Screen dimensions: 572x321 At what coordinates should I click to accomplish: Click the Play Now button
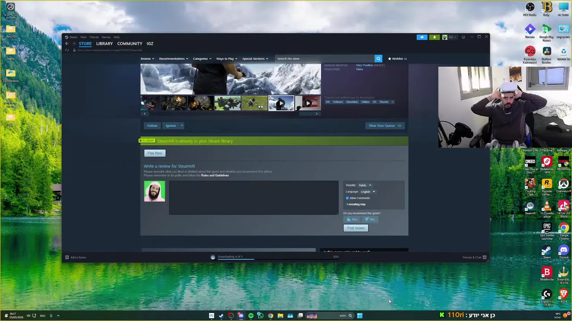tap(155, 153)
